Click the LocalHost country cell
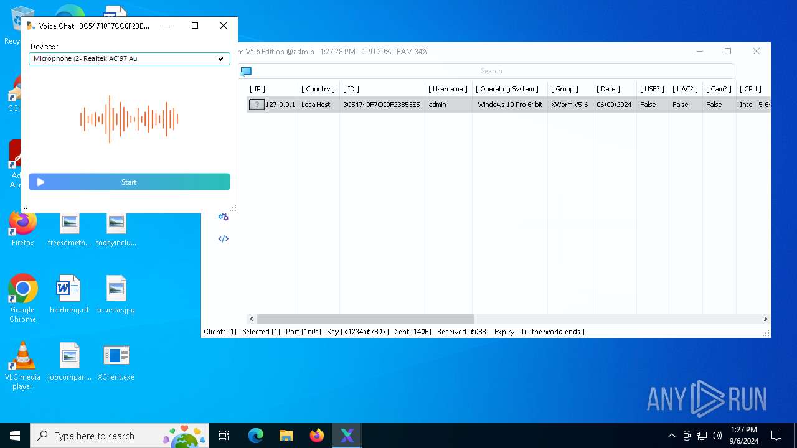 coord(316,105)
